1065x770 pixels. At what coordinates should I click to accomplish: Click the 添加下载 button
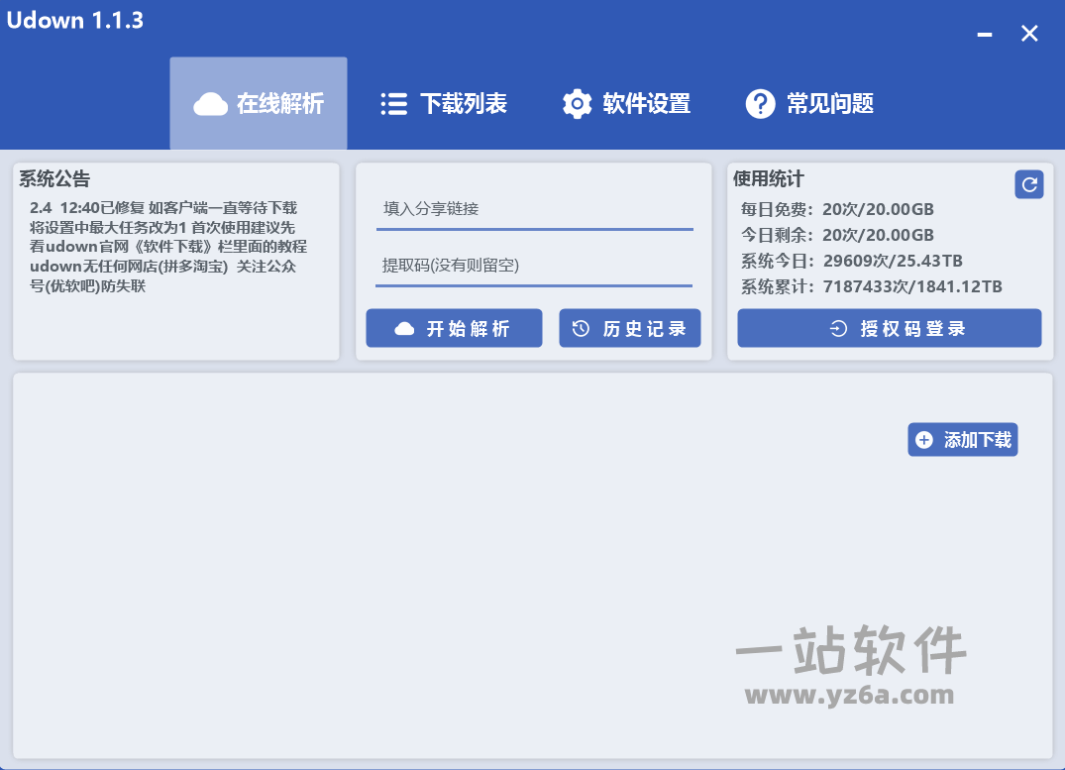click(x=962, y=440)
